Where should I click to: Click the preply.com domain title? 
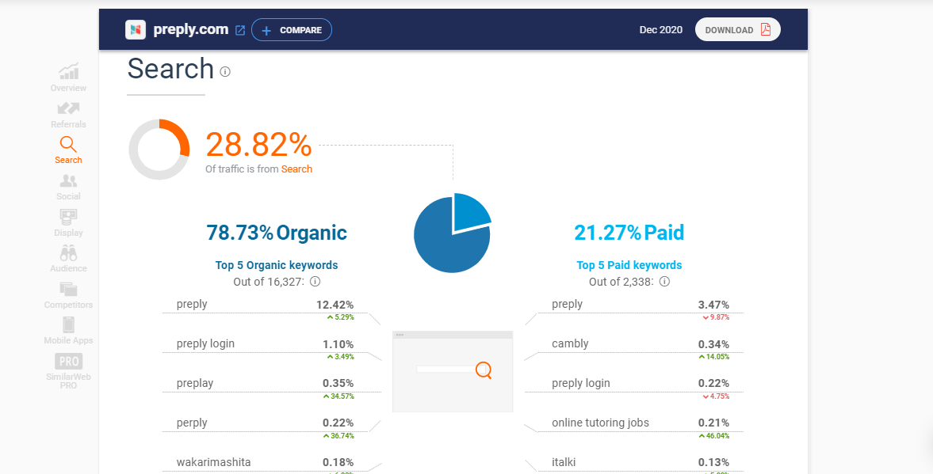coord(190,30)
